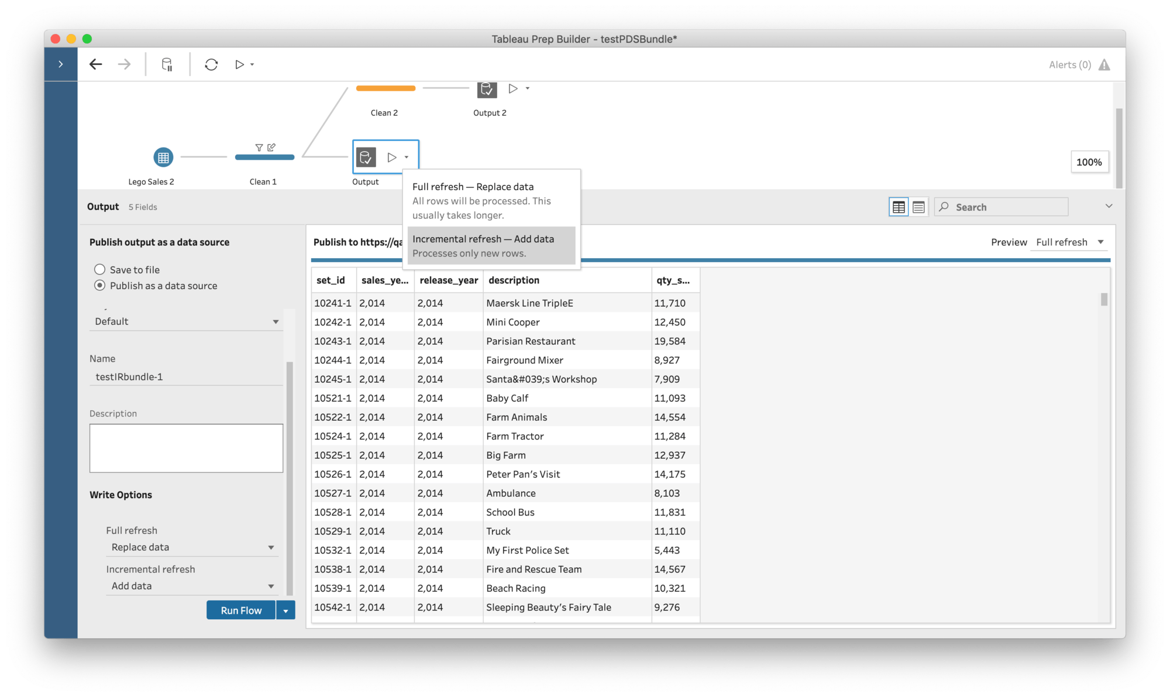Click the description column header
The height and width of the screenshot is (697, 1170).
coord(567,280)
